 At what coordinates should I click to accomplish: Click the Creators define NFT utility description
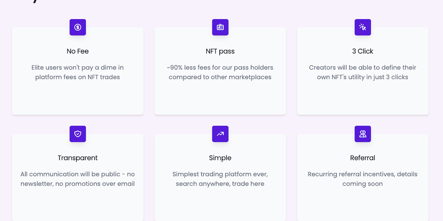pyautogui.click(x=363, y=73)
